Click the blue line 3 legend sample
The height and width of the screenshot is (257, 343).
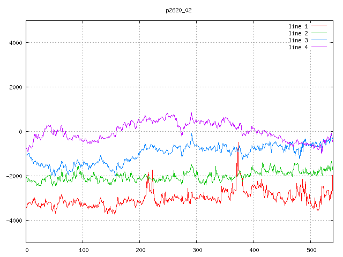point(319,40)
